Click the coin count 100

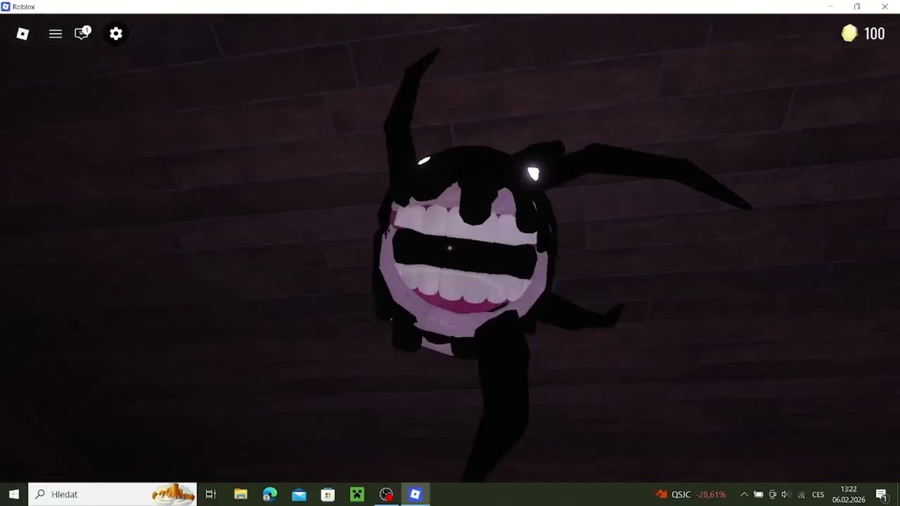[x=874, y=34]
